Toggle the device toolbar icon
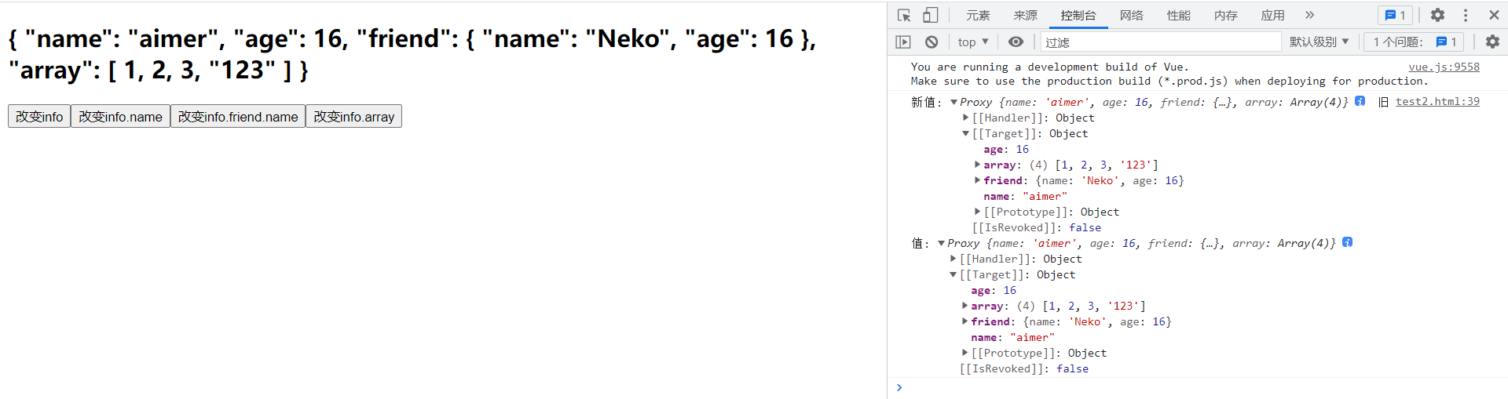The image size is (1508, 399). point(930,15)
